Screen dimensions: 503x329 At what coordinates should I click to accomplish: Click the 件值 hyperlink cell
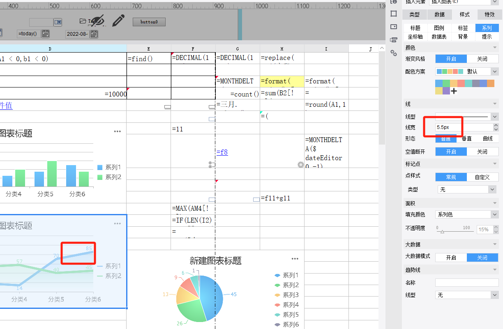[6, 106]
